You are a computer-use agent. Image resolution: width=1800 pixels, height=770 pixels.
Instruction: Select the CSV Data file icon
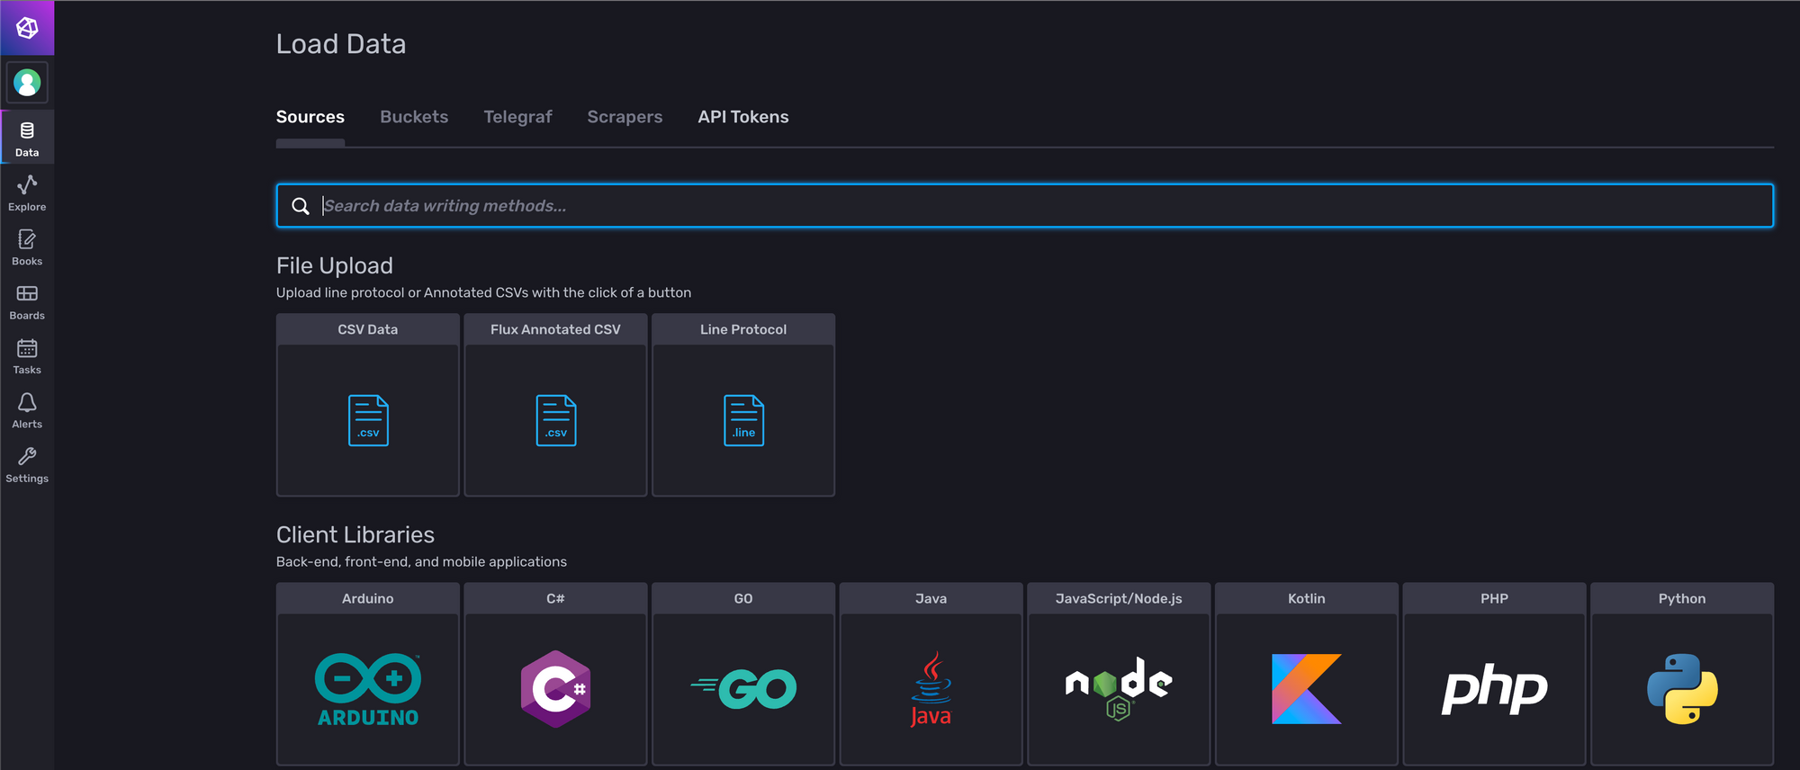click(368, 420)
